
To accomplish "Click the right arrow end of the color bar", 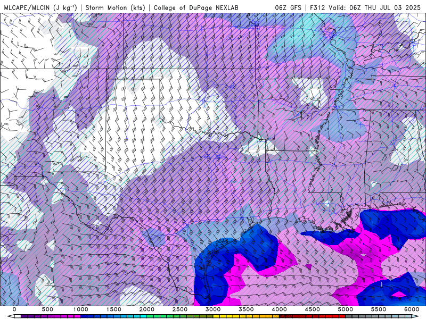I will pos(415,316).
